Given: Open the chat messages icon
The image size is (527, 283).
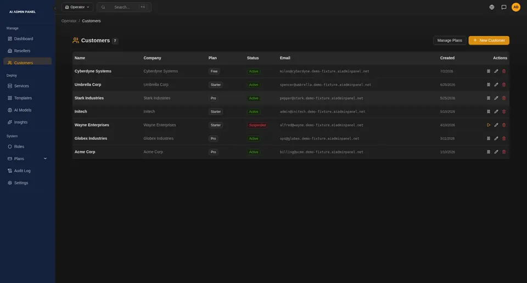Looking at the screenshot, I should (504, 7).
